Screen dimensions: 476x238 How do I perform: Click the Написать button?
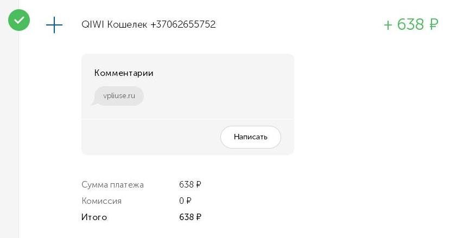(250, 137)
